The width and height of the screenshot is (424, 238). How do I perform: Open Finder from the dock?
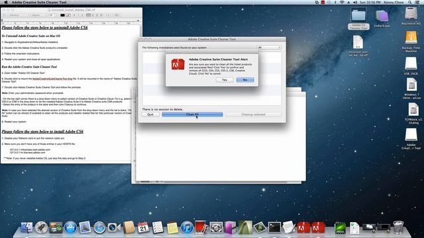(26, 227)
